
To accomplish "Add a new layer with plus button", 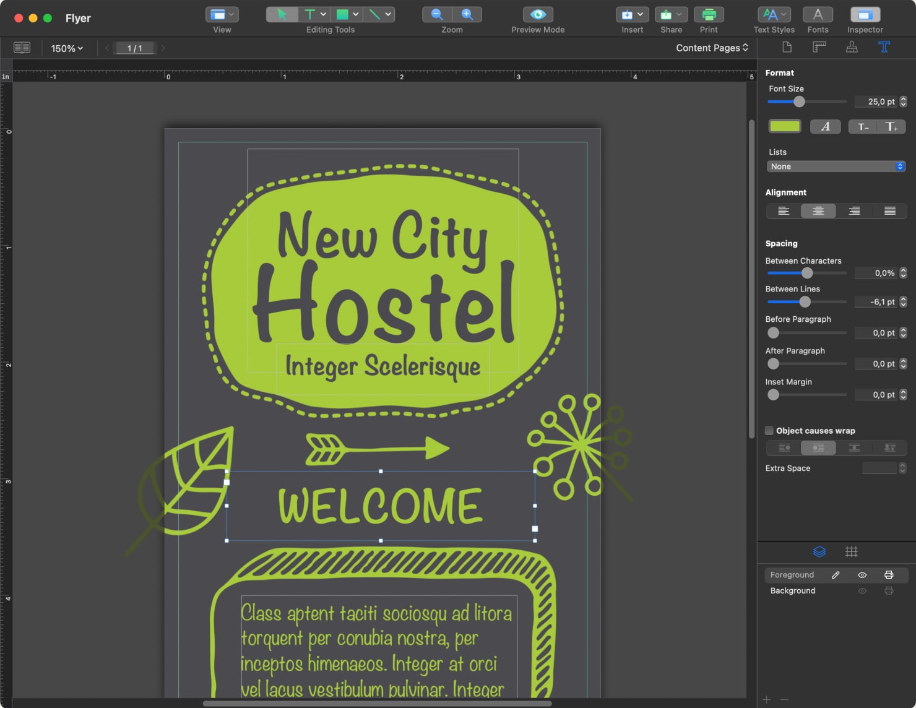I will click(767, 700).
